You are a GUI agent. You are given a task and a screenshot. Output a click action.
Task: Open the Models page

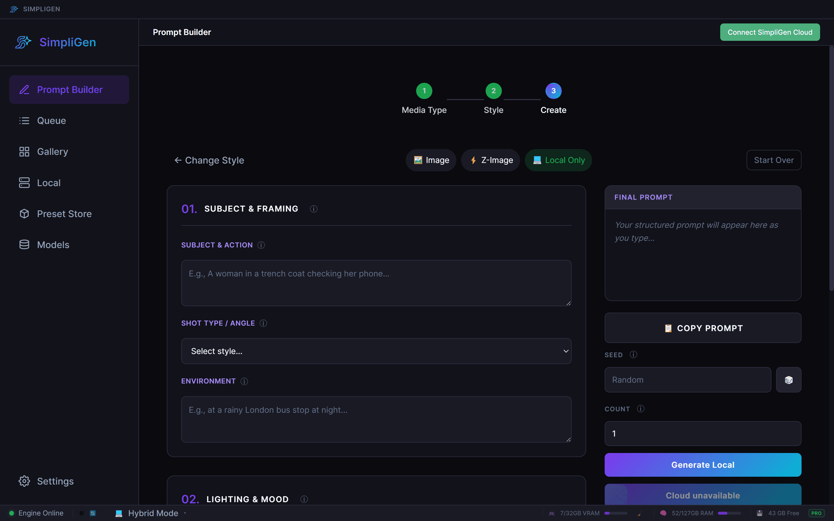[69, 245]
